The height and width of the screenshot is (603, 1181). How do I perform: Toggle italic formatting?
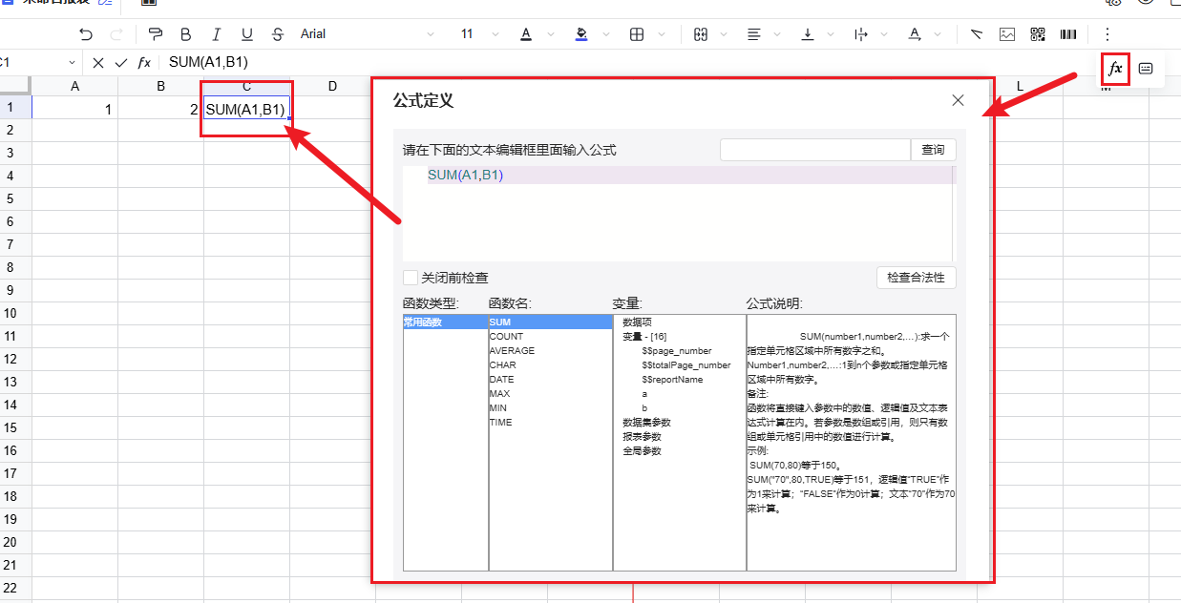217,34
